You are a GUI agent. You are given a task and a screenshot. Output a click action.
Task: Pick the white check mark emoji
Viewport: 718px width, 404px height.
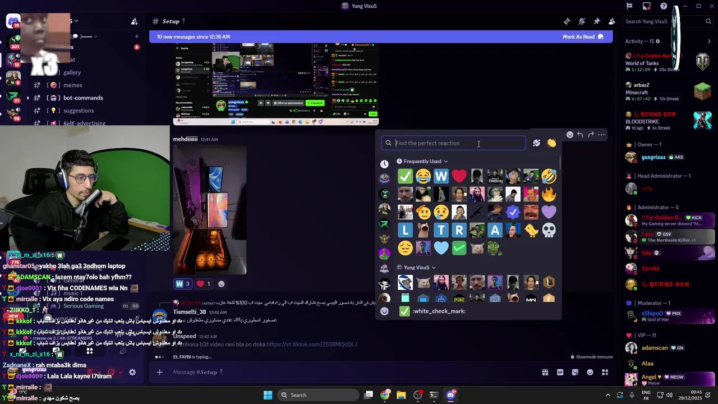[405, 176]
